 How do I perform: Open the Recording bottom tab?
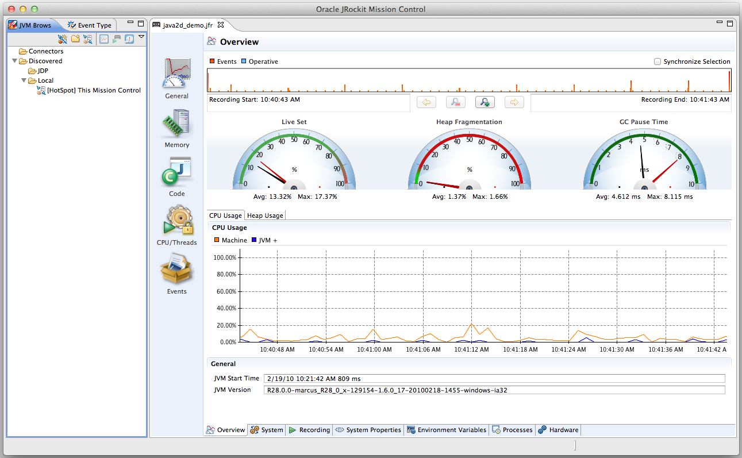point(309,430)
